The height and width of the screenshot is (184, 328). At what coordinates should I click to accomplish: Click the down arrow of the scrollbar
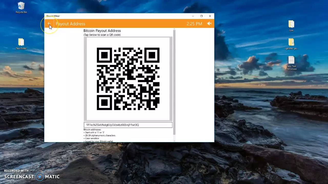coord(174,141)
